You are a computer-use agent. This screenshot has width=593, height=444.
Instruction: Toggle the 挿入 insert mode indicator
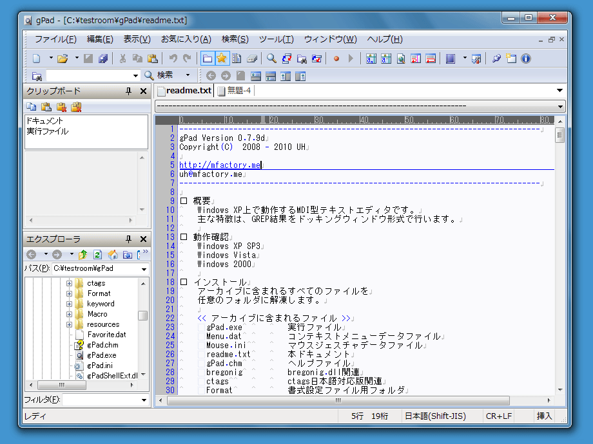pos(544,416)
